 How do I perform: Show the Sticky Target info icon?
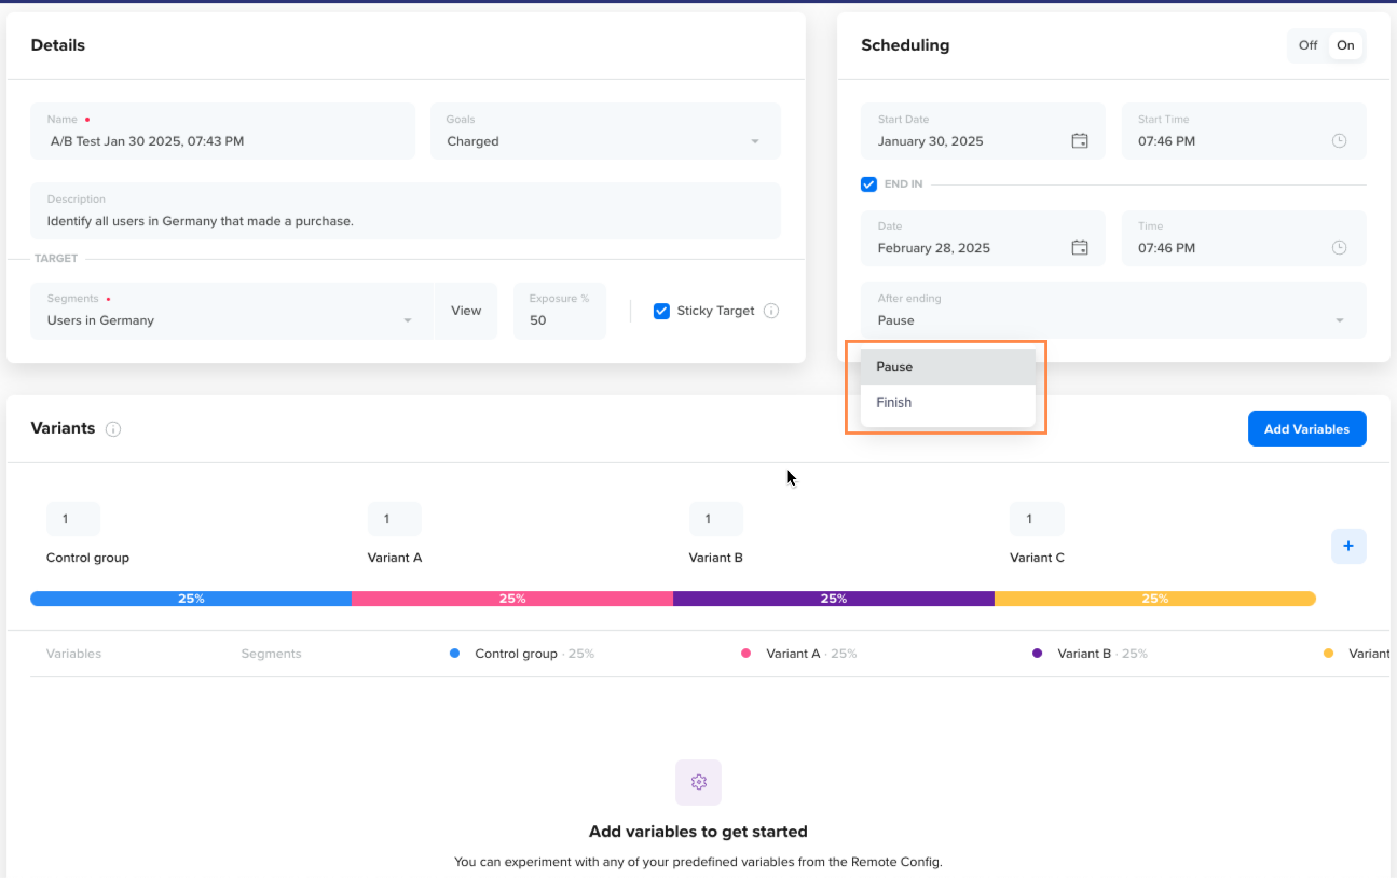771,311
